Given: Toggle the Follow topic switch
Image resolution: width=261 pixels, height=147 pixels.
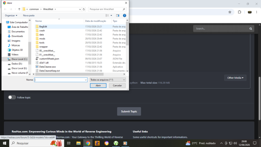Looking at the screenshot, I should click(12, 97).
